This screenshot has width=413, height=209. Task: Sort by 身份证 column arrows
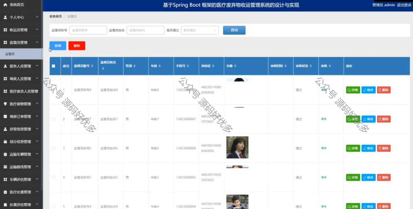pos(213,66)
